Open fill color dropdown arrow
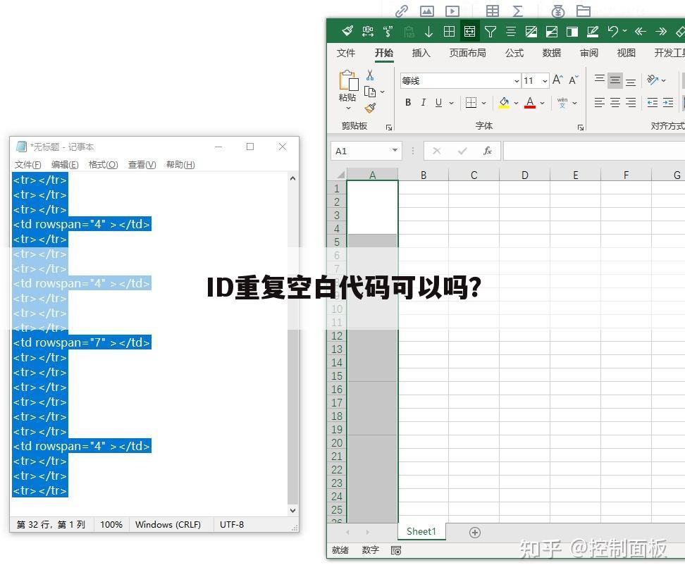 (x=516, y=103)
